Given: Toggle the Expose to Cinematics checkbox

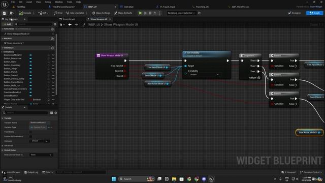Looking at the screenshot, I should (30, 137).
